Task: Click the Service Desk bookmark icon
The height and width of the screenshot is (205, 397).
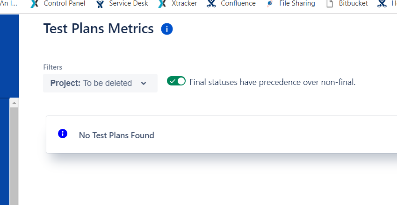Action: pyautogui.click(x=100, y=4)
